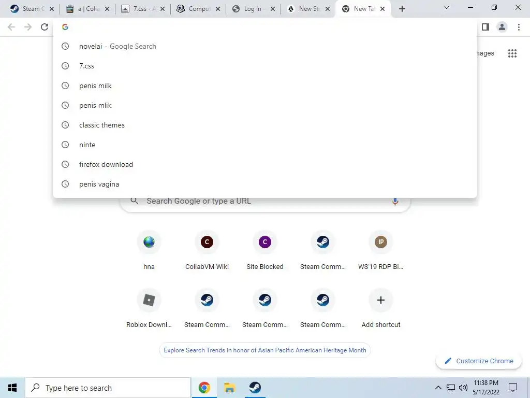This screenshot has width=530, height=398.
Task: Open the Site Blocked shortcut
Action: click(x=265, y=250)
